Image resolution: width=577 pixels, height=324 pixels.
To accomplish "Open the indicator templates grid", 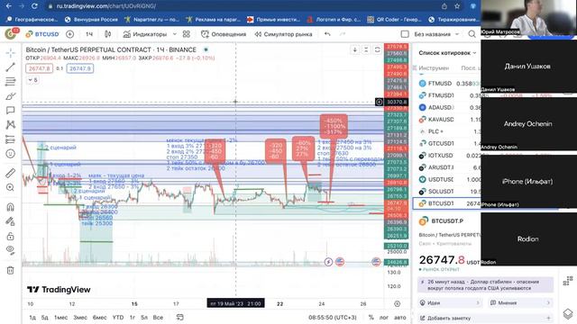I will click(x=187, y=34).
